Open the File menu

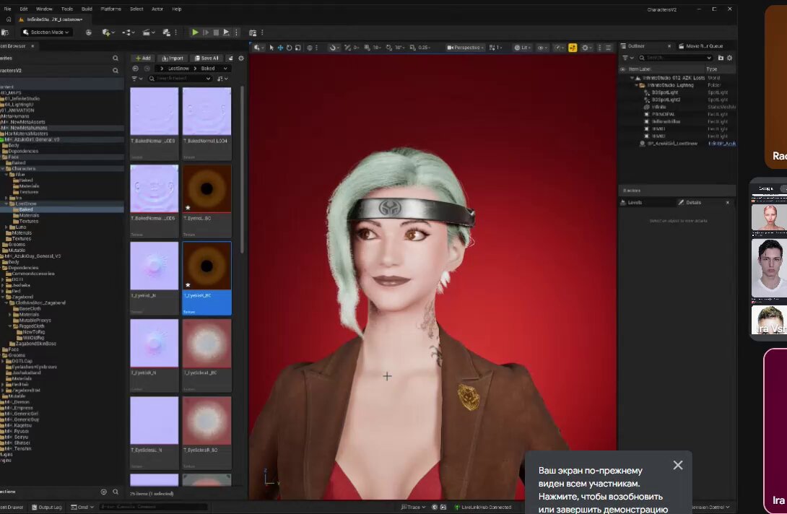tap(7, 9)
